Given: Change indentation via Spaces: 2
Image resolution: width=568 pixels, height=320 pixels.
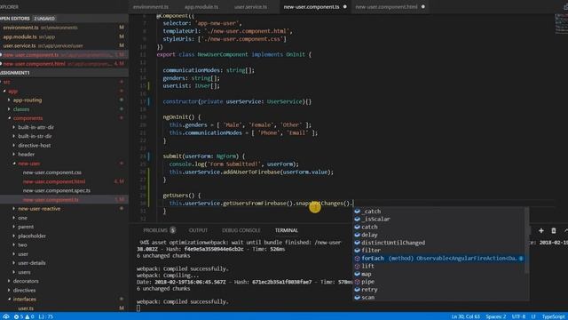Looking at the screenshot, I should [x=496, y=316].
